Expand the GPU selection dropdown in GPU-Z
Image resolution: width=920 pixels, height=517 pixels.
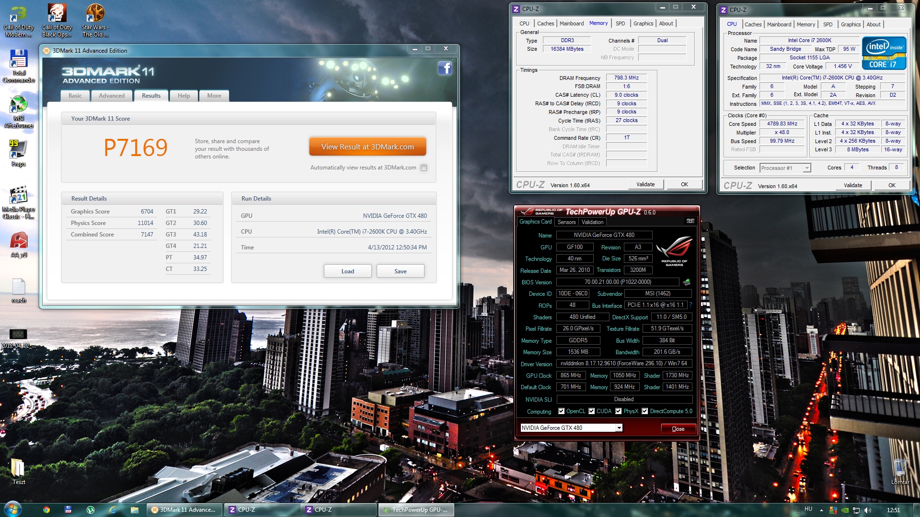coord(619,428)
